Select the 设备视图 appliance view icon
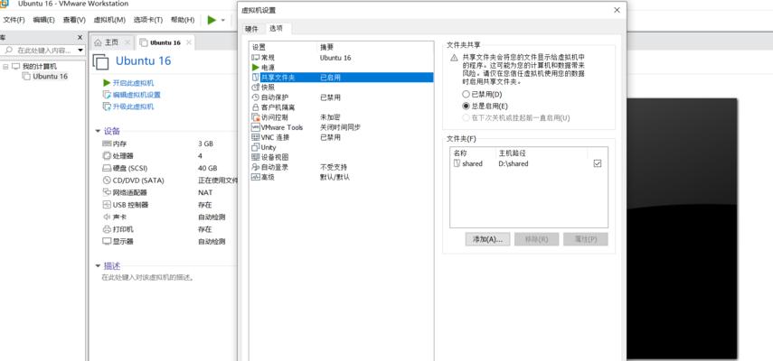Screen dimensions: 773x361 255,157
